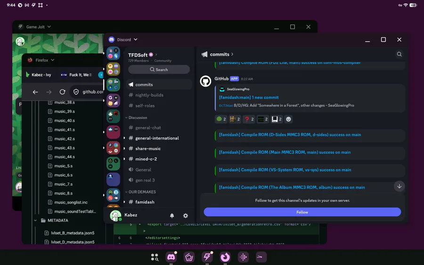
Task: Join the gen real 3 voice channel
Action: coord(159,180)
